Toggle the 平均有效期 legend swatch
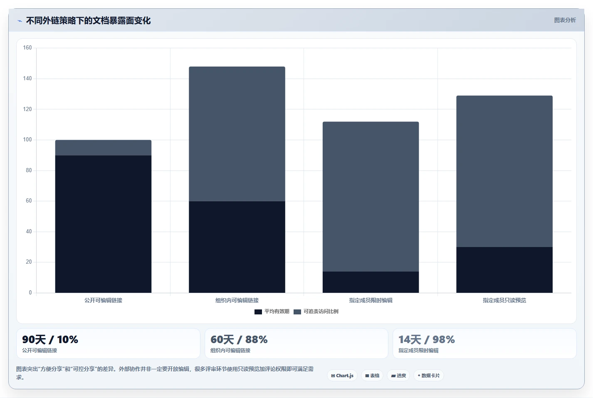Image resolution: width=593 pixels, height=398 pixels. [x=258, y=311]
